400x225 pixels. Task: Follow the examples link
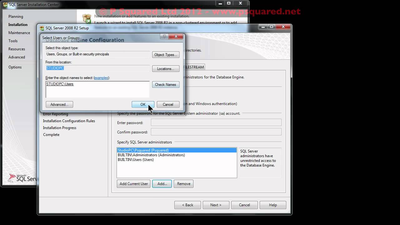click(101, 78)
